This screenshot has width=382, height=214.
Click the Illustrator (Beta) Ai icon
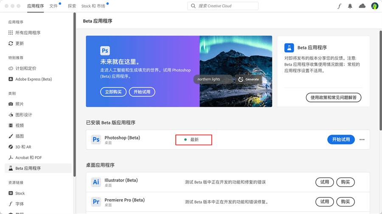pos(96,182)
